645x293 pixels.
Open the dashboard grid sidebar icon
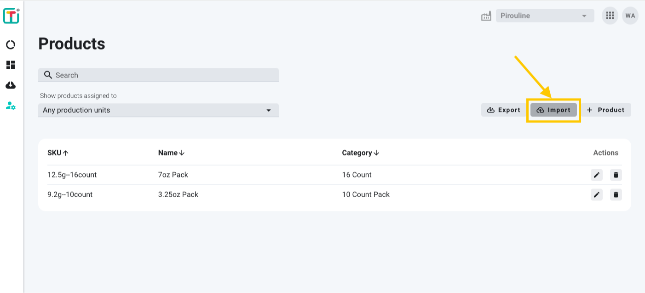point(11,65)
